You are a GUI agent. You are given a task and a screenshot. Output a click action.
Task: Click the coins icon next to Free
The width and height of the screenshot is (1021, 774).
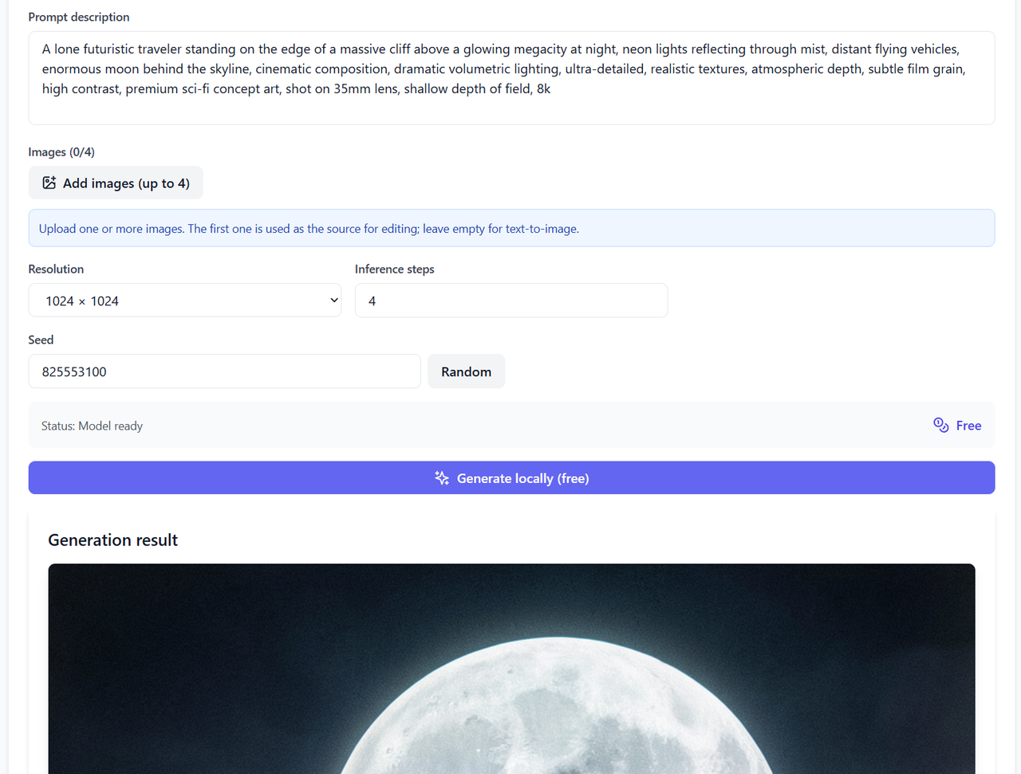pos(941,425)
